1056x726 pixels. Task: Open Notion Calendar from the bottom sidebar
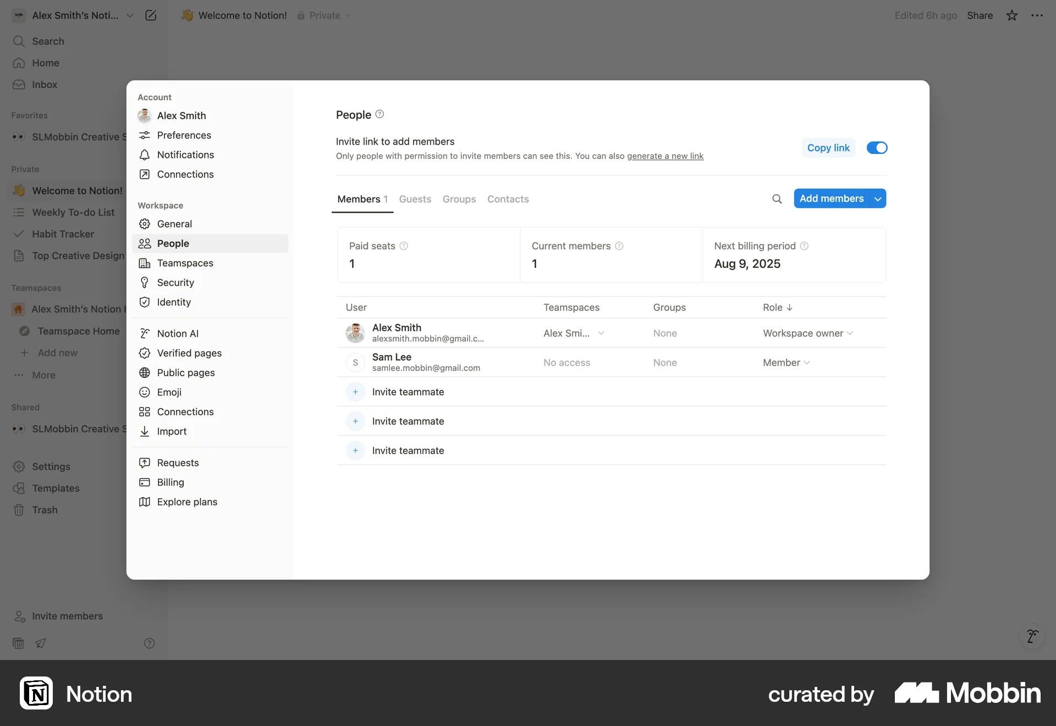pos(18,643)
